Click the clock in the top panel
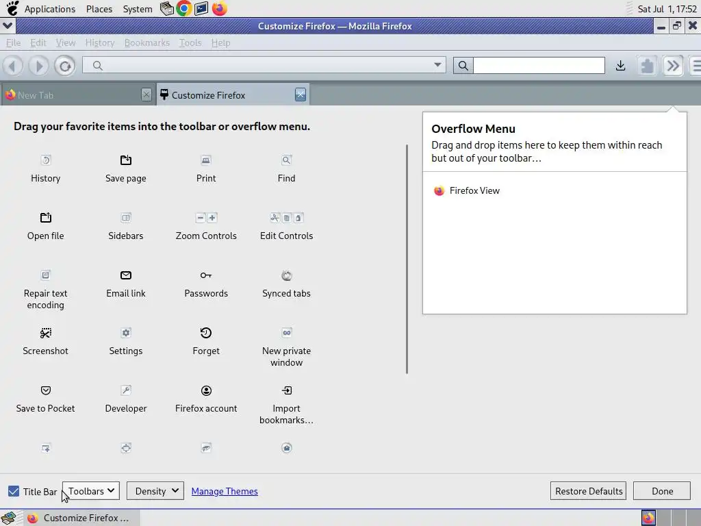Viewport: 701px width, 526px height. click(667, 9)
